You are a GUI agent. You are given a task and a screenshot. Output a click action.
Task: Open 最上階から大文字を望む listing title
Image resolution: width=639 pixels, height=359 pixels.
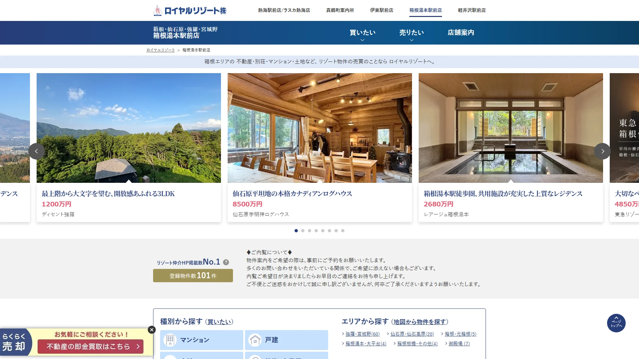point(108,194)
